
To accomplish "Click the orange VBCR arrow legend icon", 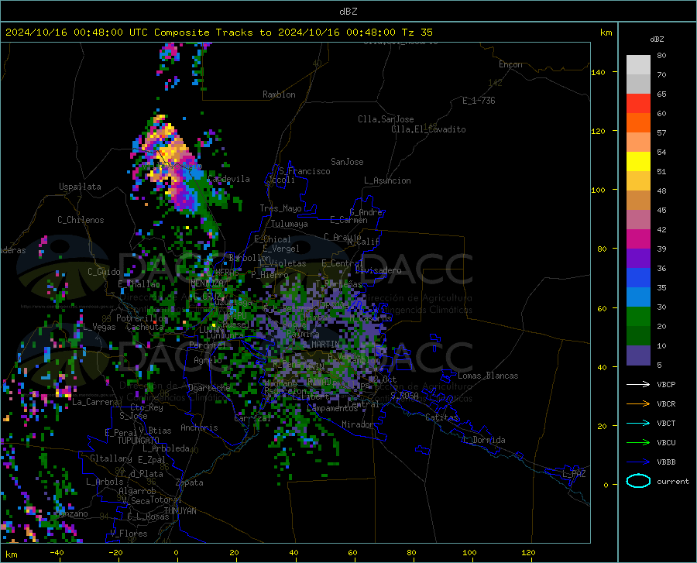I will point(638,403).
